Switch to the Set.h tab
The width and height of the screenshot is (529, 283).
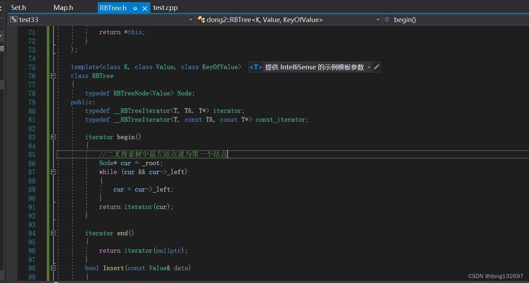[x=19, y=8]
